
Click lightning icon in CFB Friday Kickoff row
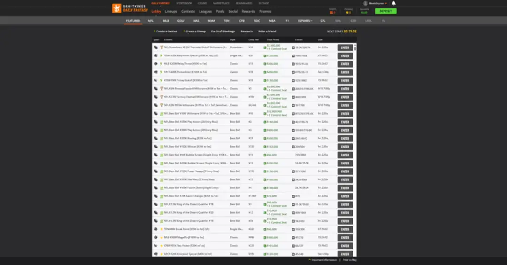161,80
